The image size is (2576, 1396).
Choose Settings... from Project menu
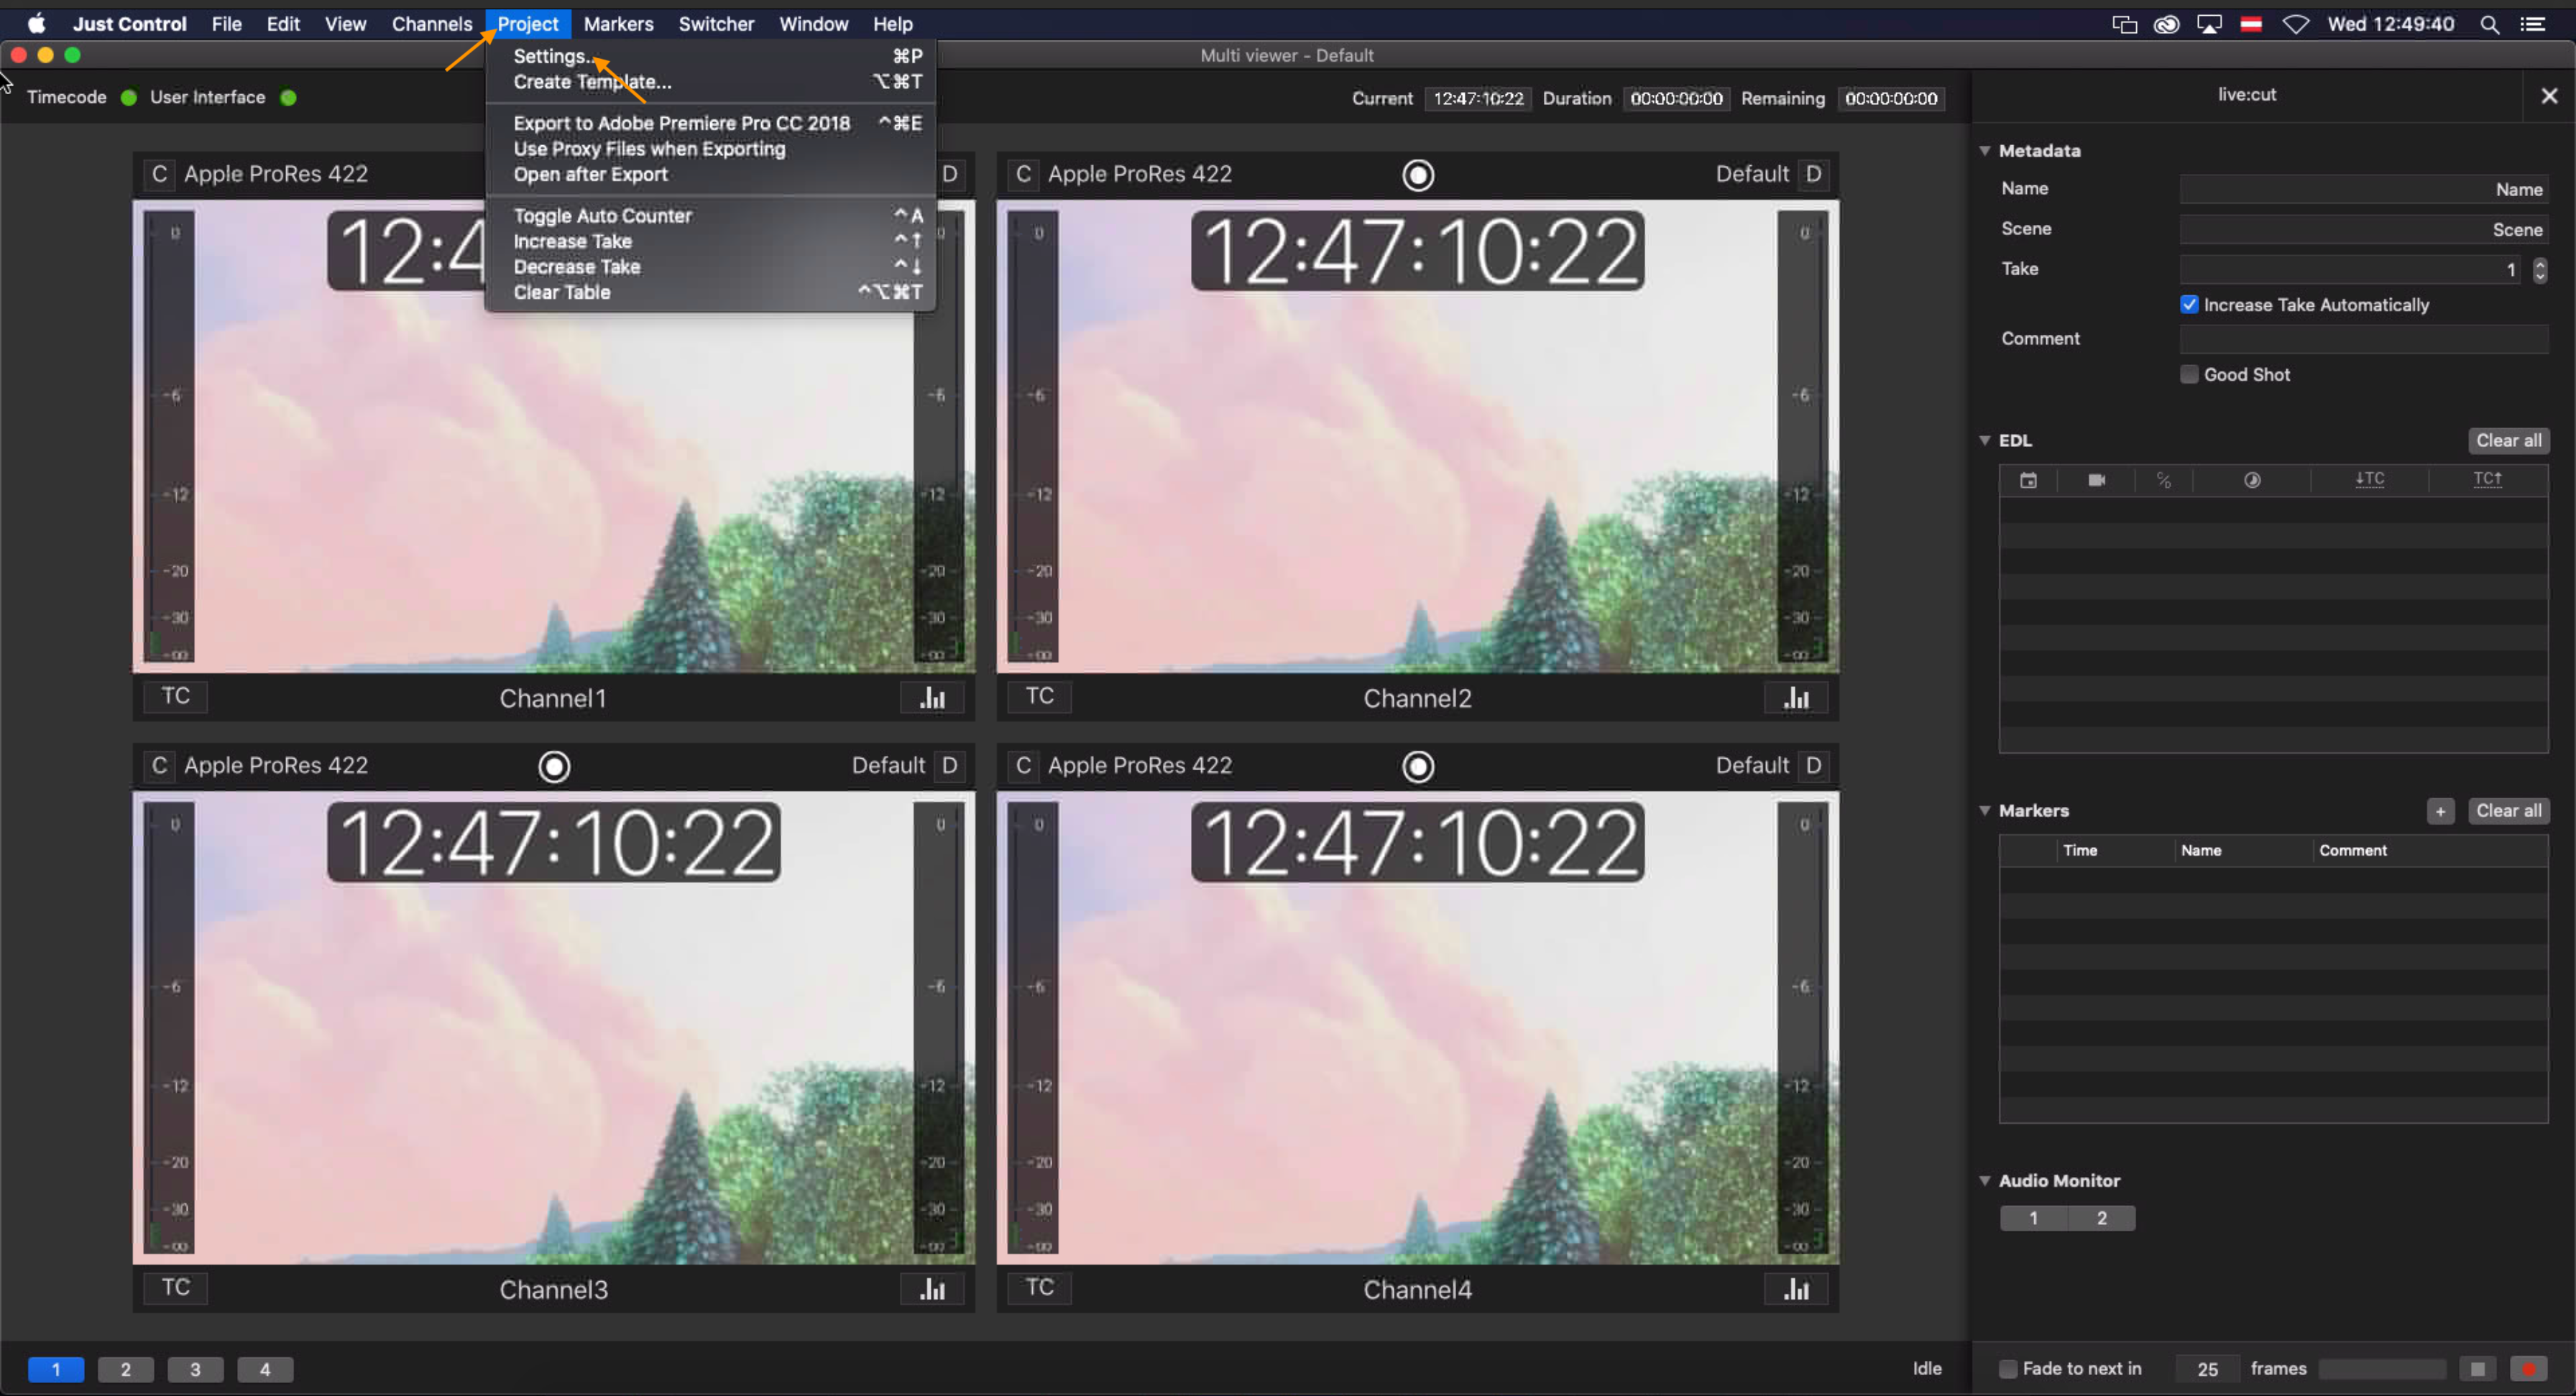[711, 56]
